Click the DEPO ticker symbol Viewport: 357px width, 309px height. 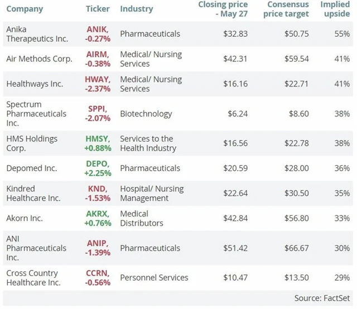[99, 164]
